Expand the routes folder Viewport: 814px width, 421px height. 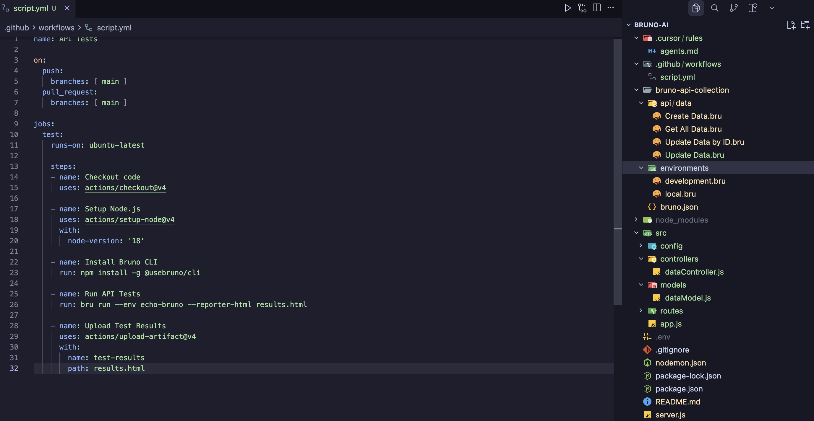click(x=641, y=311)
